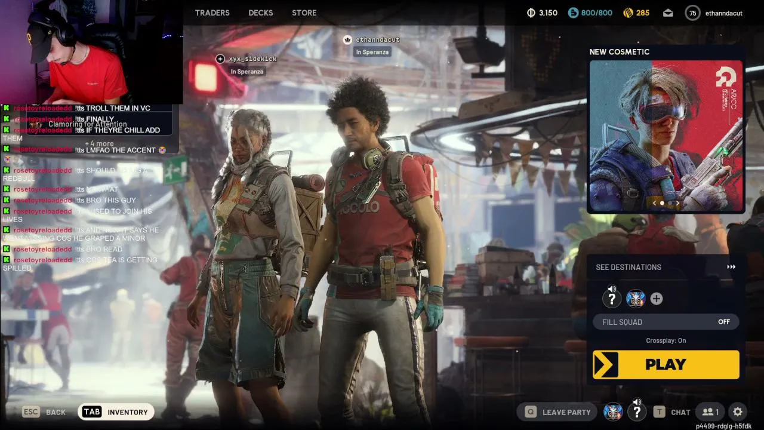Image resolution: width=764 pixels, height=430 pixels.
Task: Show next cosmetic with right carousel arrow
Action: (677, 203)
